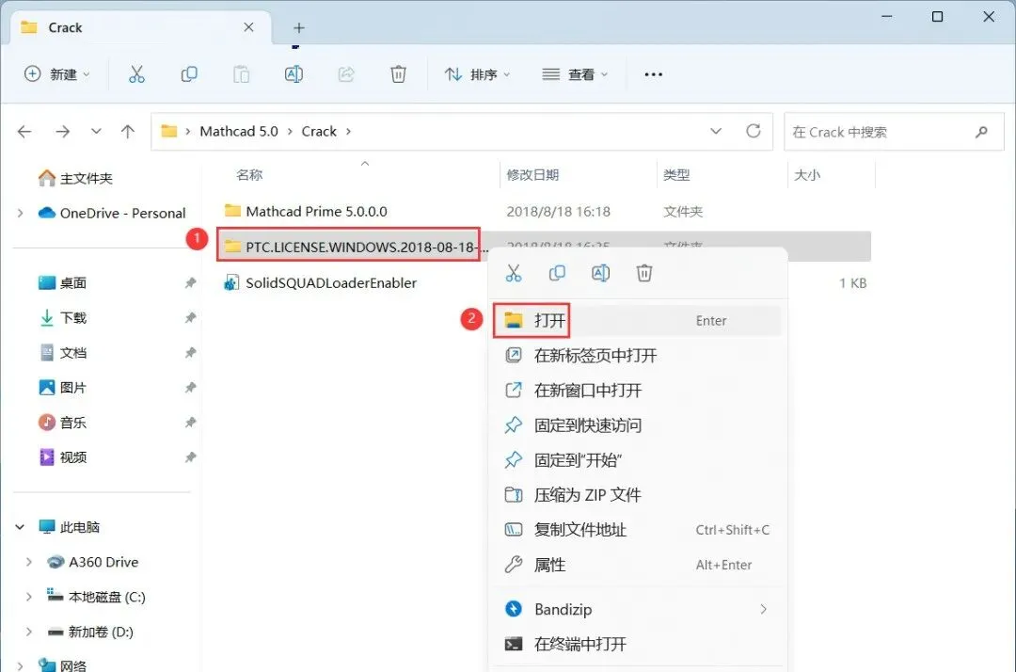The image size is (1016, 672).
Task: Click the Paste icon in top toolbar
Action: click(x=241, y=74)
